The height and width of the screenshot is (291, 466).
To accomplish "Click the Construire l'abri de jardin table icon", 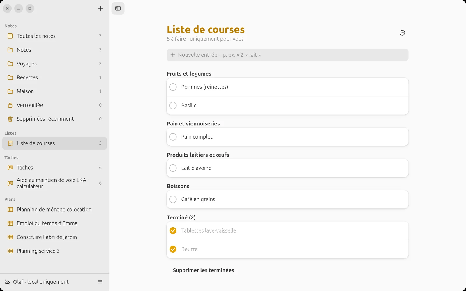I will pyautogui.click(x=10, y=237).
